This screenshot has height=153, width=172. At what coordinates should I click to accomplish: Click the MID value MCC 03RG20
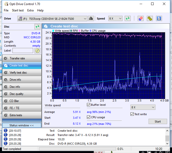point(32,37)
